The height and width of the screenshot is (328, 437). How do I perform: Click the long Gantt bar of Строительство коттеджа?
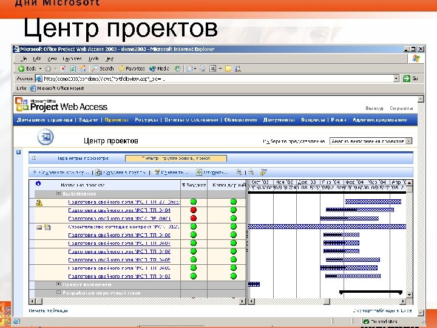pos(327,227)
